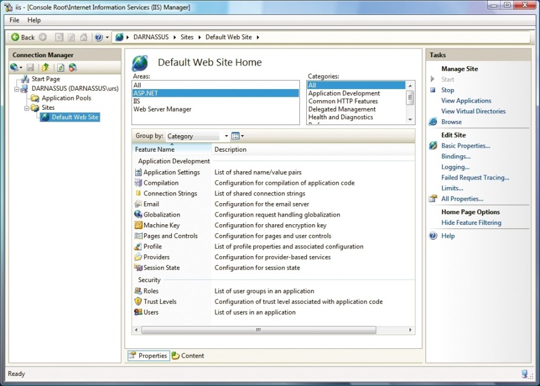This screenshot has width=540, height=386.
Task: Open the Users feature icon
Action: pyautogui.click(x=138, y=312)
